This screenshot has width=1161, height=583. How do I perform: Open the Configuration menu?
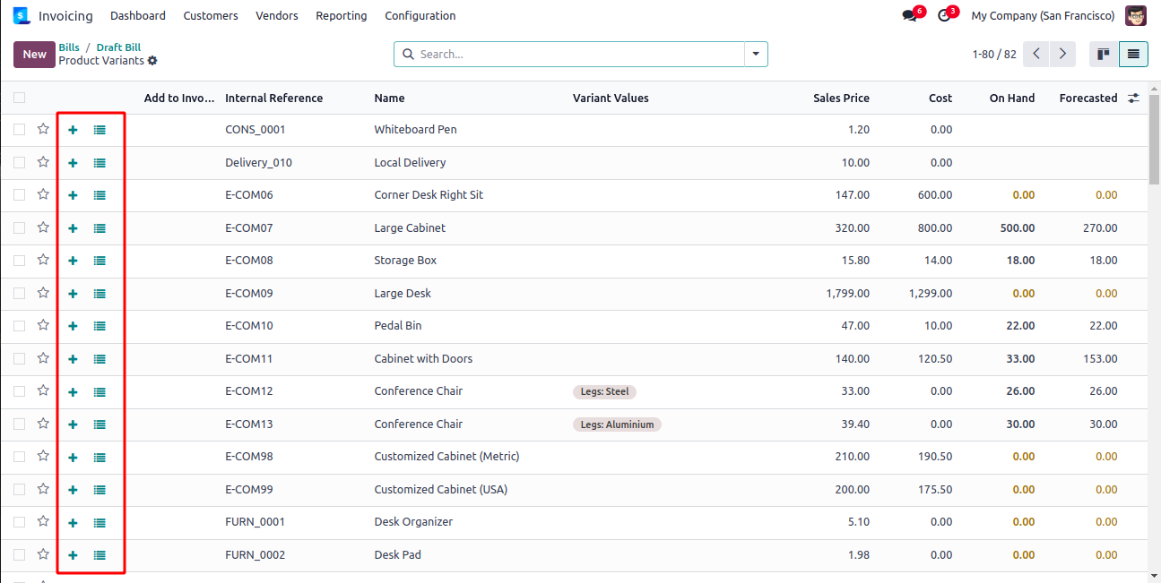(x=420, y=16)
